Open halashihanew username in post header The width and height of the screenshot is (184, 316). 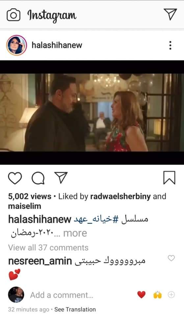57,45
